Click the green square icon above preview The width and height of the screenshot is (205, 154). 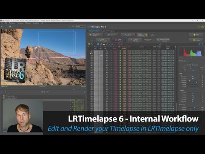(x=2, y=27)
